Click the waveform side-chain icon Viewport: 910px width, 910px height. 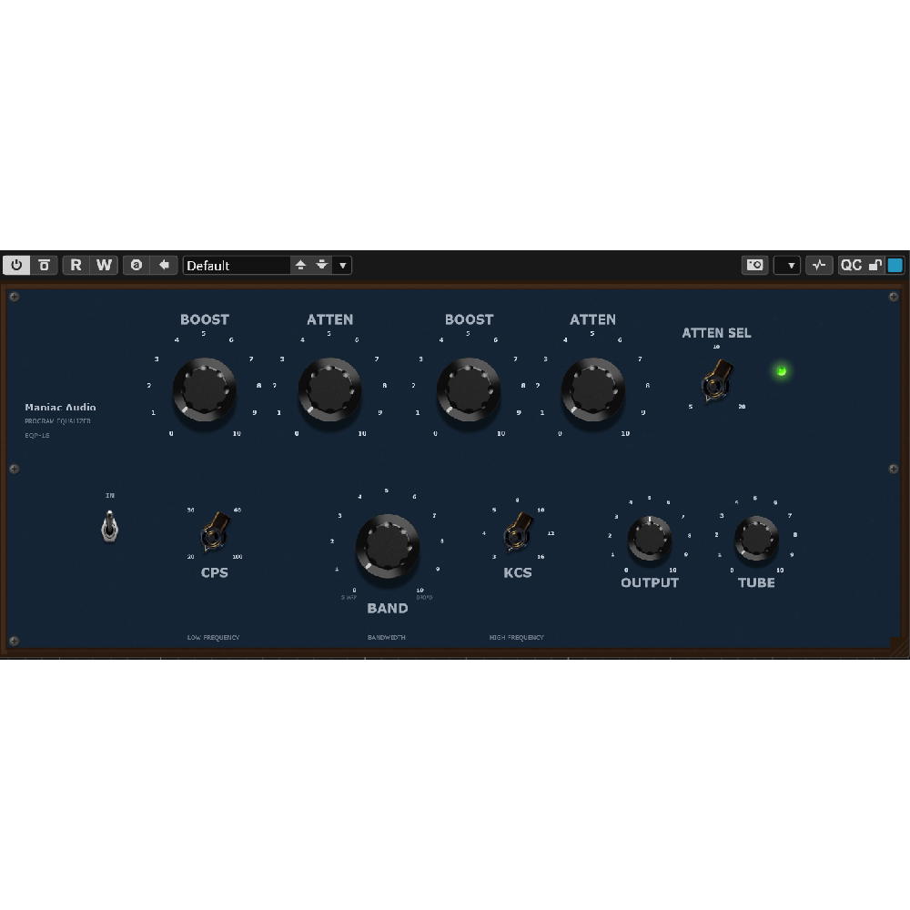819,265
